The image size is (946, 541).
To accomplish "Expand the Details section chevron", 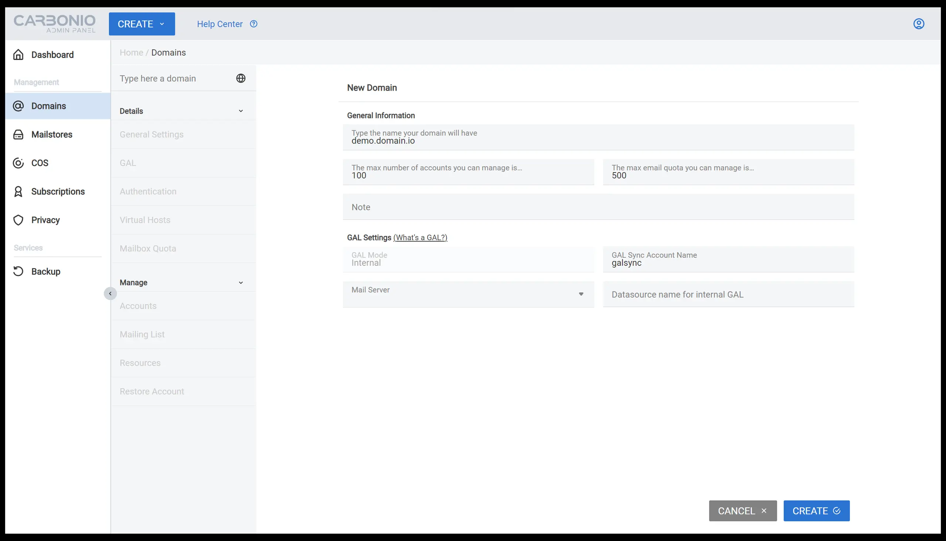I will tap(241, 110).
